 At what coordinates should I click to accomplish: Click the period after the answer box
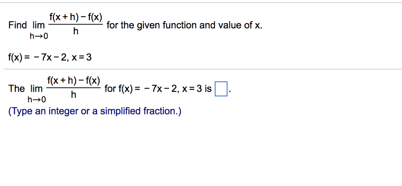click(x=229, y=91)
